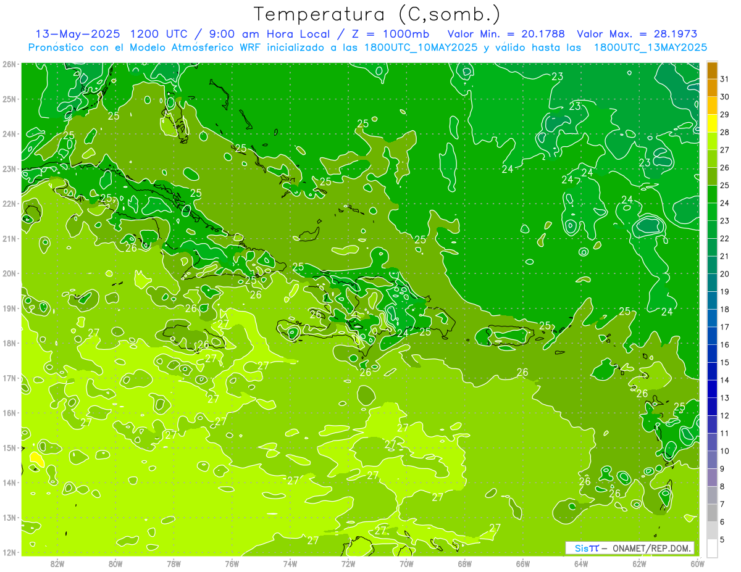
Task: Click the '66W' longitude axis label
Action: click(523, 563)
